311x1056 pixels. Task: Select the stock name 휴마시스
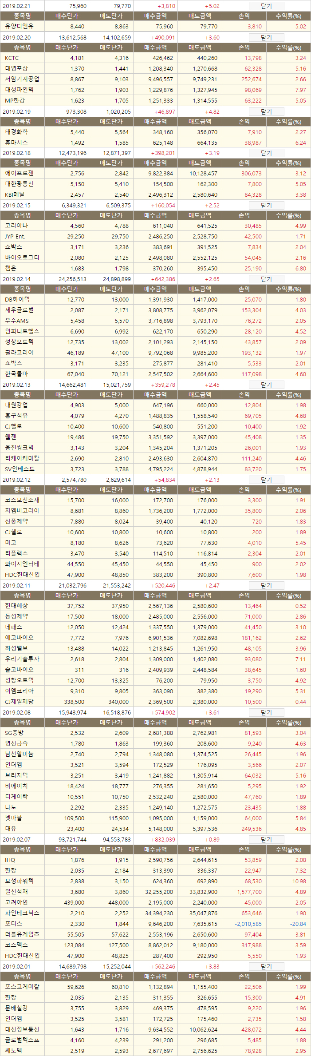tap(16, 143)
